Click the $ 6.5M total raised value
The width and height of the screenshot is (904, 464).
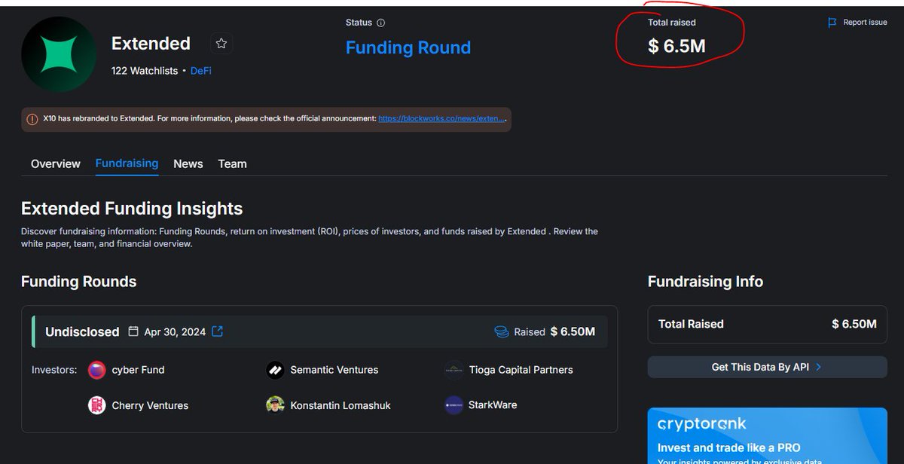[x=676, y=46]
